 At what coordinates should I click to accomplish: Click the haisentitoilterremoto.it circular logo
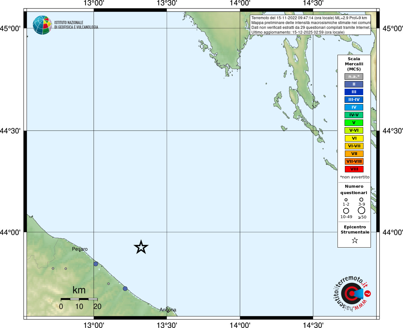352,293
